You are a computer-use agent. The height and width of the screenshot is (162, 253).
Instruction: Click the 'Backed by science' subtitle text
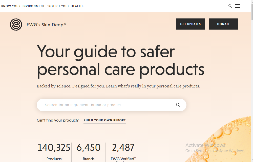tap(118, 86)
